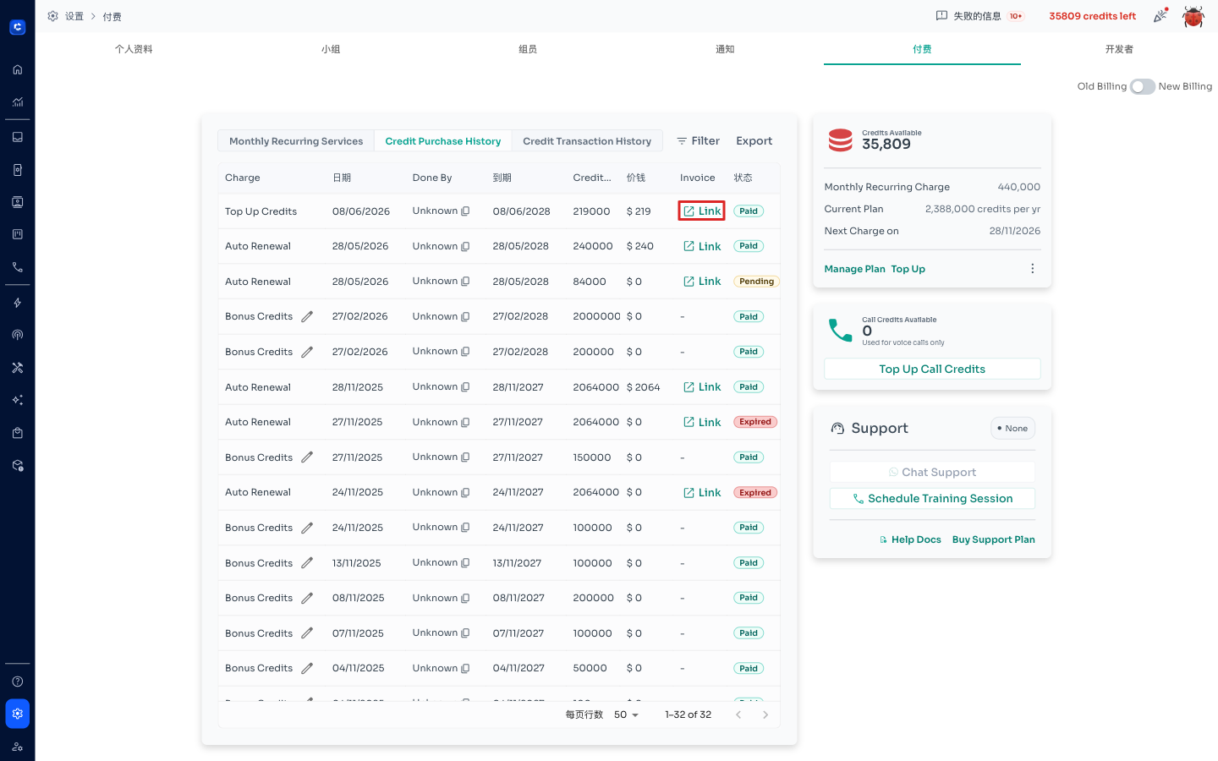This screenshot has width=1218, height=761.
Task: Edit the Bonus Credits entry dated 07/11/2025
Action: click(x=307, y=633)
